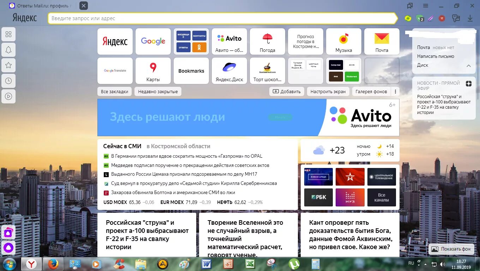Open the video play icon in sidebar
Image resolution: width=480 pixels, height=271 pixels.
pos(8,96)
